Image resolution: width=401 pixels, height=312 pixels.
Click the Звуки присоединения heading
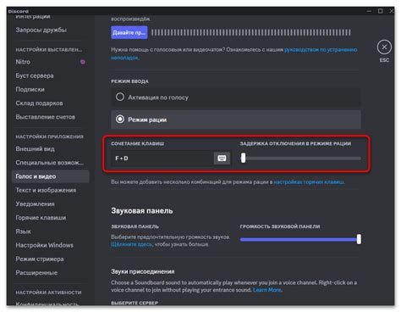point(143,271)
